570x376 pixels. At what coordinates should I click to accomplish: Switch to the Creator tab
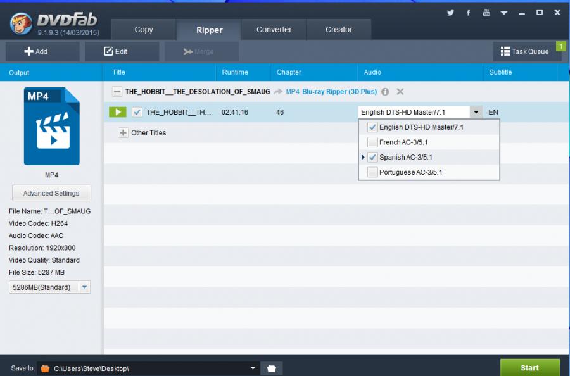click(x=339, y=29)
